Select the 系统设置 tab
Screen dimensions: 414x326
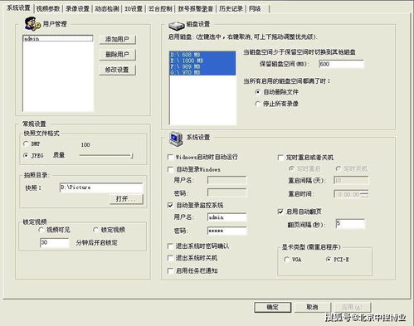click(x=18, y=8)
